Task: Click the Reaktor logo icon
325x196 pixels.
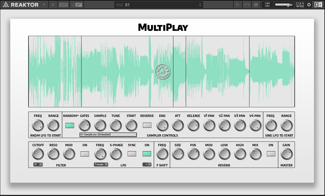Action: [6, 5]
